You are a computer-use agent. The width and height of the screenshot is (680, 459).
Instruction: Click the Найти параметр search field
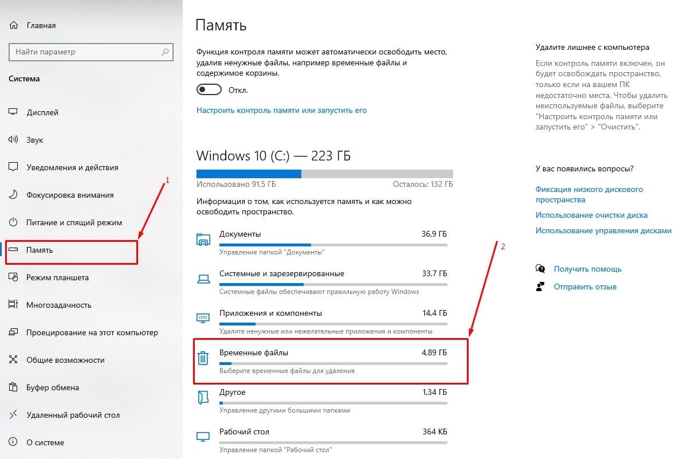tap(91, 52)
